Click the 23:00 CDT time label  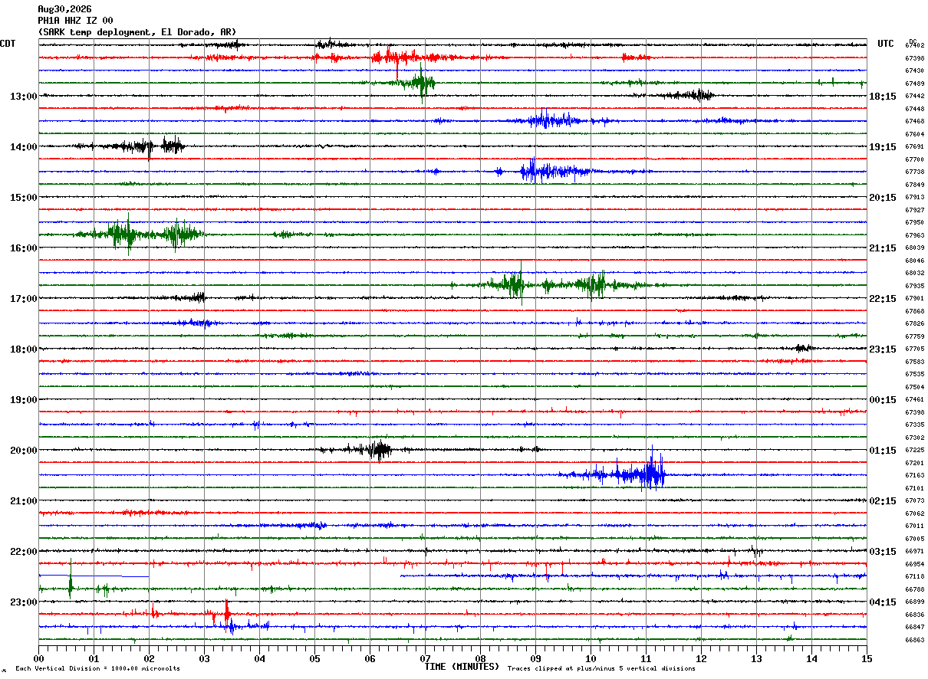23,602
